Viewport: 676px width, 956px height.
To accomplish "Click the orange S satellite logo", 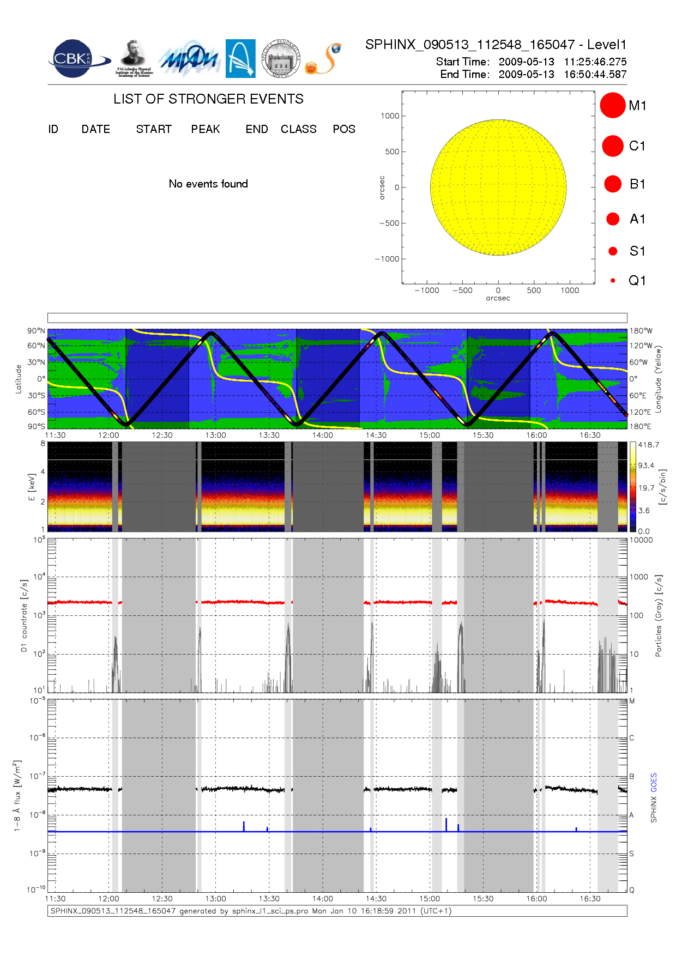I will point(323,59).
